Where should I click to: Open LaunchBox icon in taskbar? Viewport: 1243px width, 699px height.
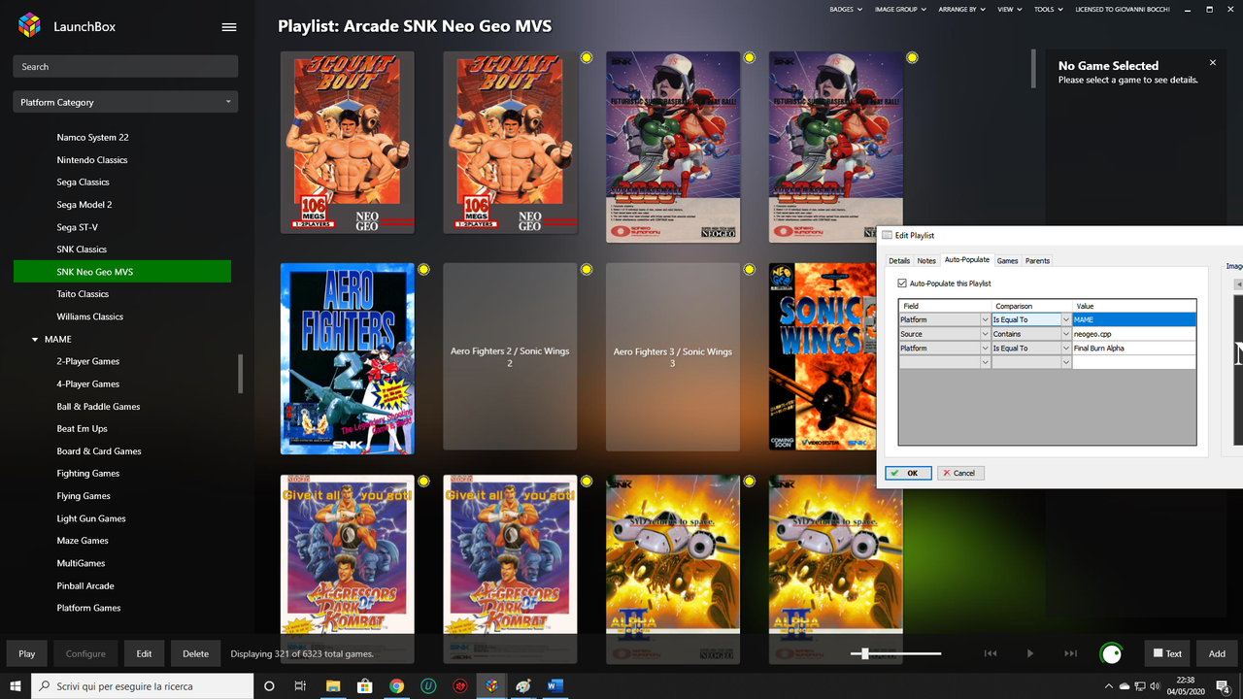(x=492, y=685)
